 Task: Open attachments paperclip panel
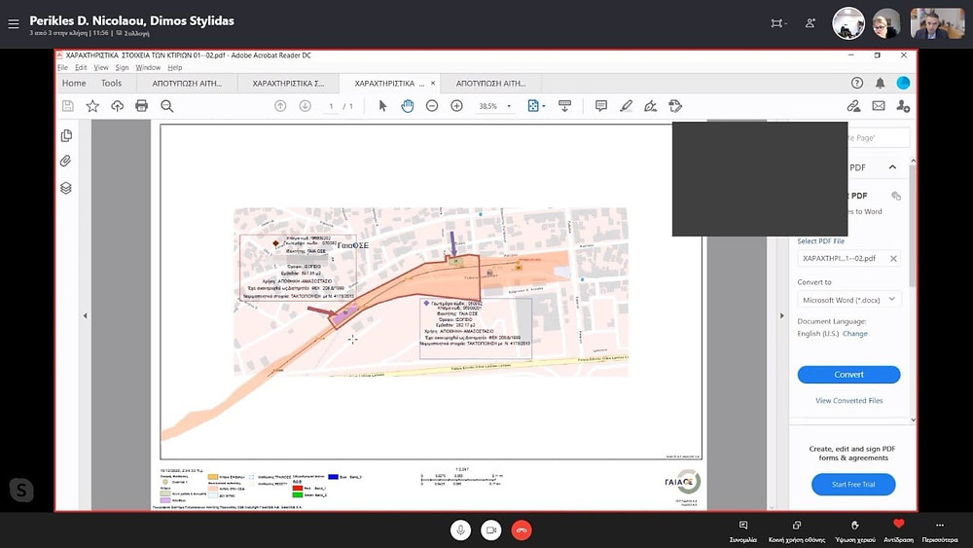(66, 162)
